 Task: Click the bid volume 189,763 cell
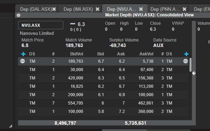75,61
